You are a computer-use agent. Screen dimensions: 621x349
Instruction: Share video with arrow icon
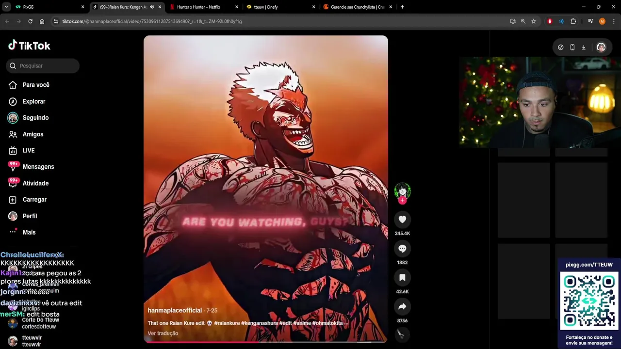coord(402,307)
